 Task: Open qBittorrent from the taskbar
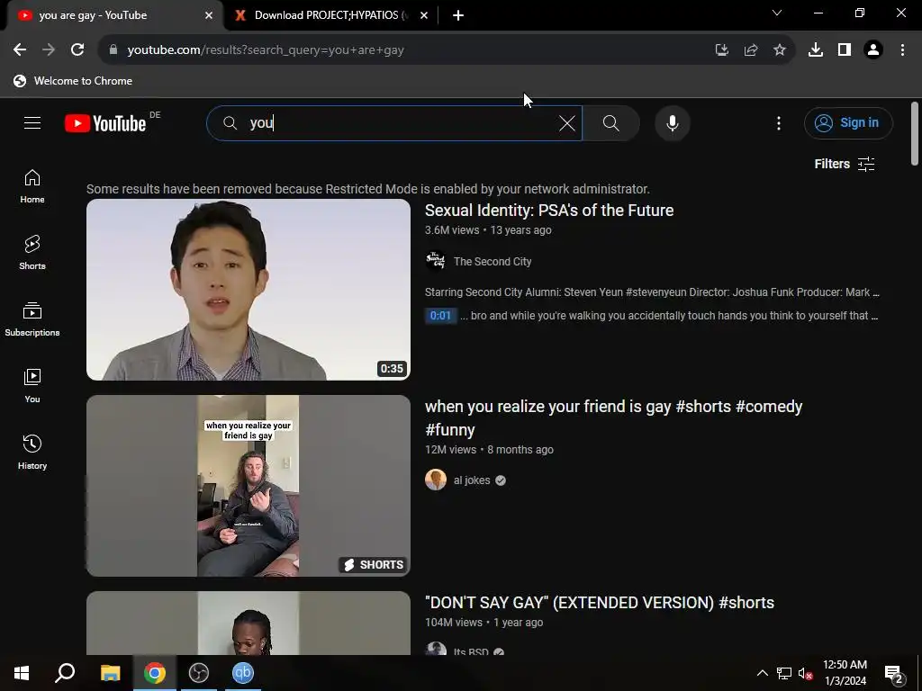pyautogui.click(x=243, y=673)
